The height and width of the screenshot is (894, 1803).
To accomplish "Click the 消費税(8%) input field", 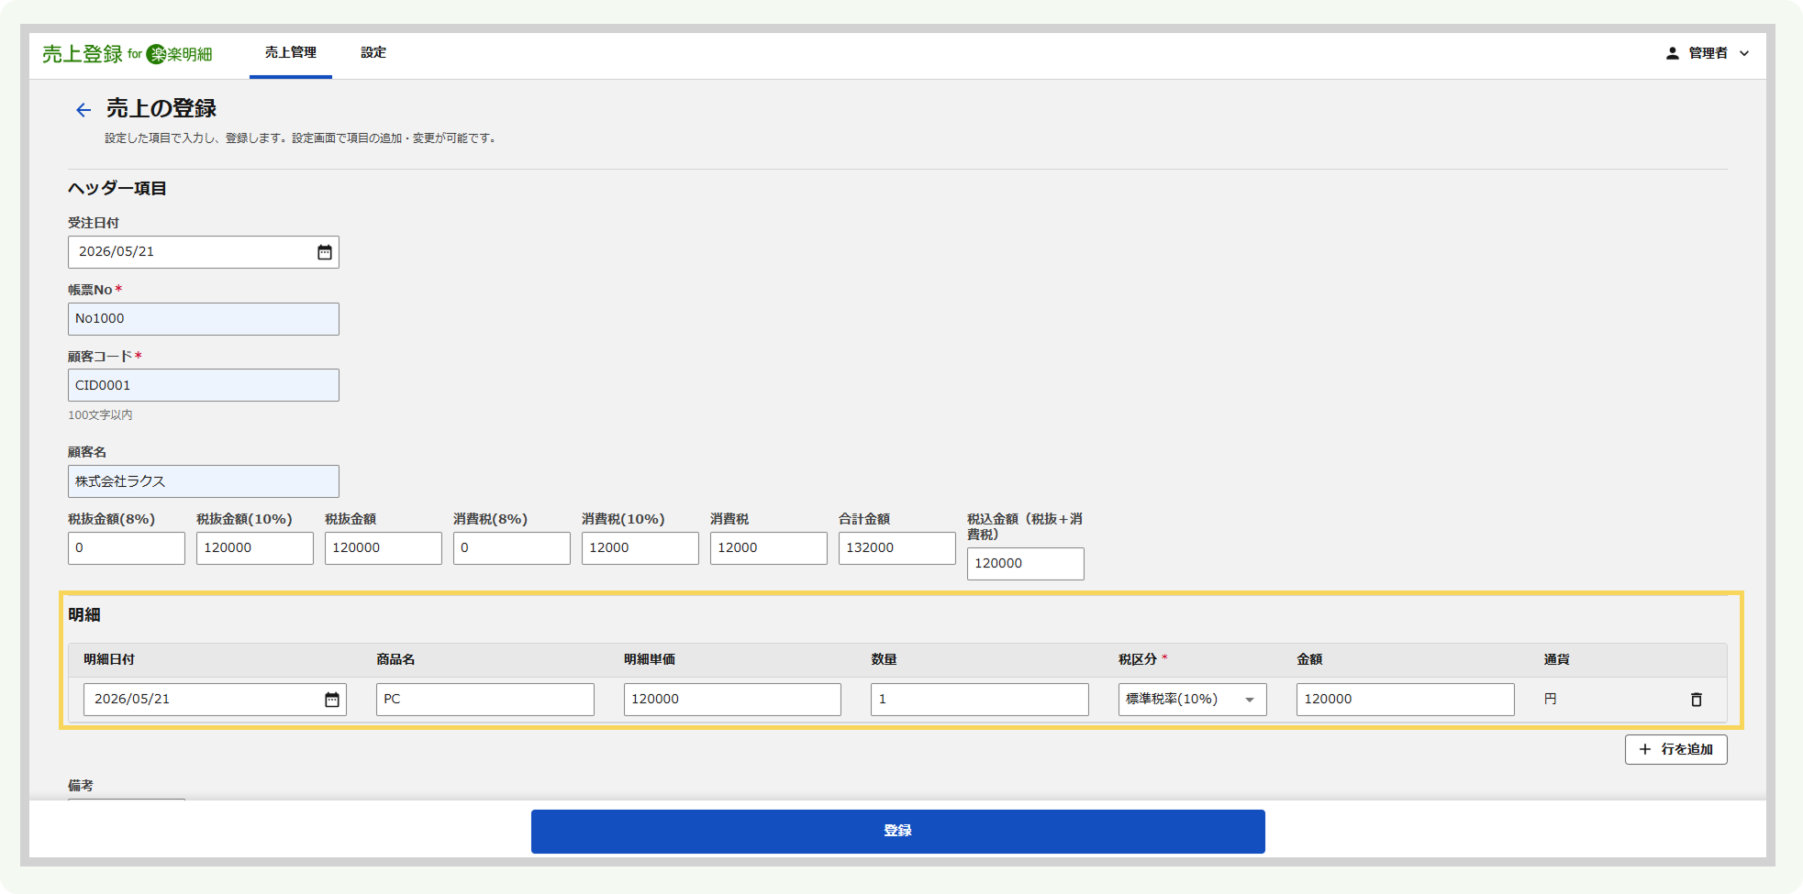I will [x=512, y=548].
